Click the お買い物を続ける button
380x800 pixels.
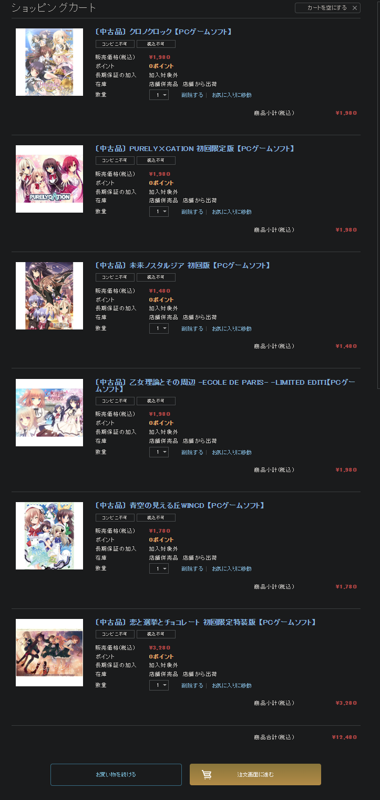(116, 775)
